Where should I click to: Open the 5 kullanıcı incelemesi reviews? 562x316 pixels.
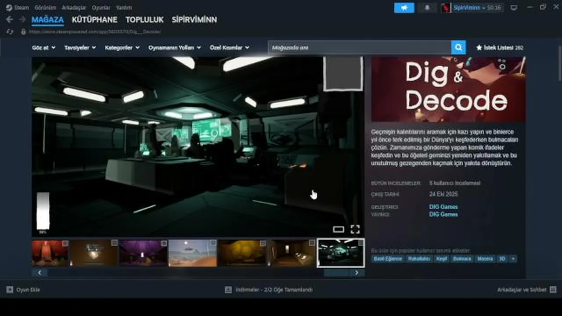[455, 183]
